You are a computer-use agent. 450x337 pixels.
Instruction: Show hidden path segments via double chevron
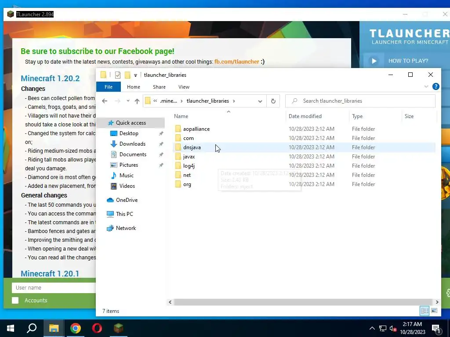[155, 101]
